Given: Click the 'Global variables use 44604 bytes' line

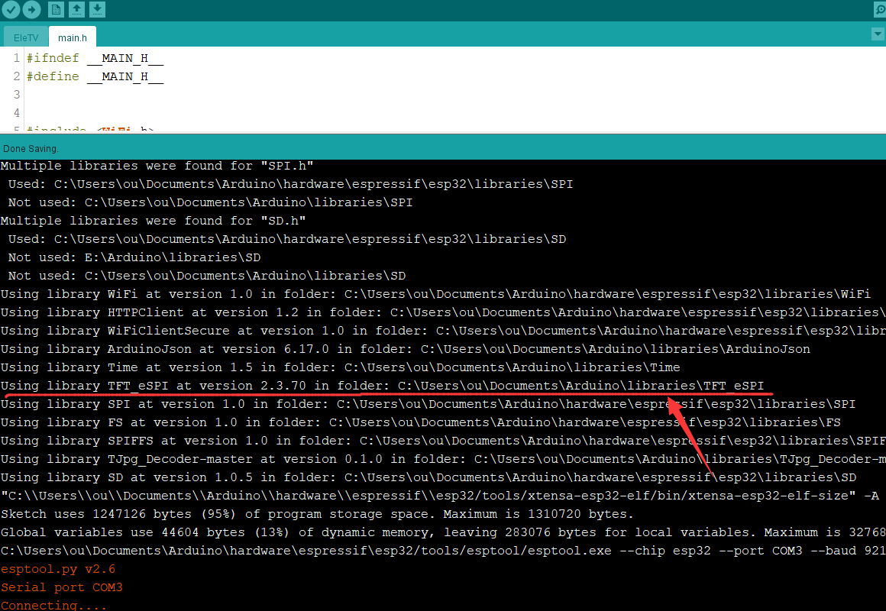Looking at the screenshot, I should pyautogui.click(x=443, y=532).
